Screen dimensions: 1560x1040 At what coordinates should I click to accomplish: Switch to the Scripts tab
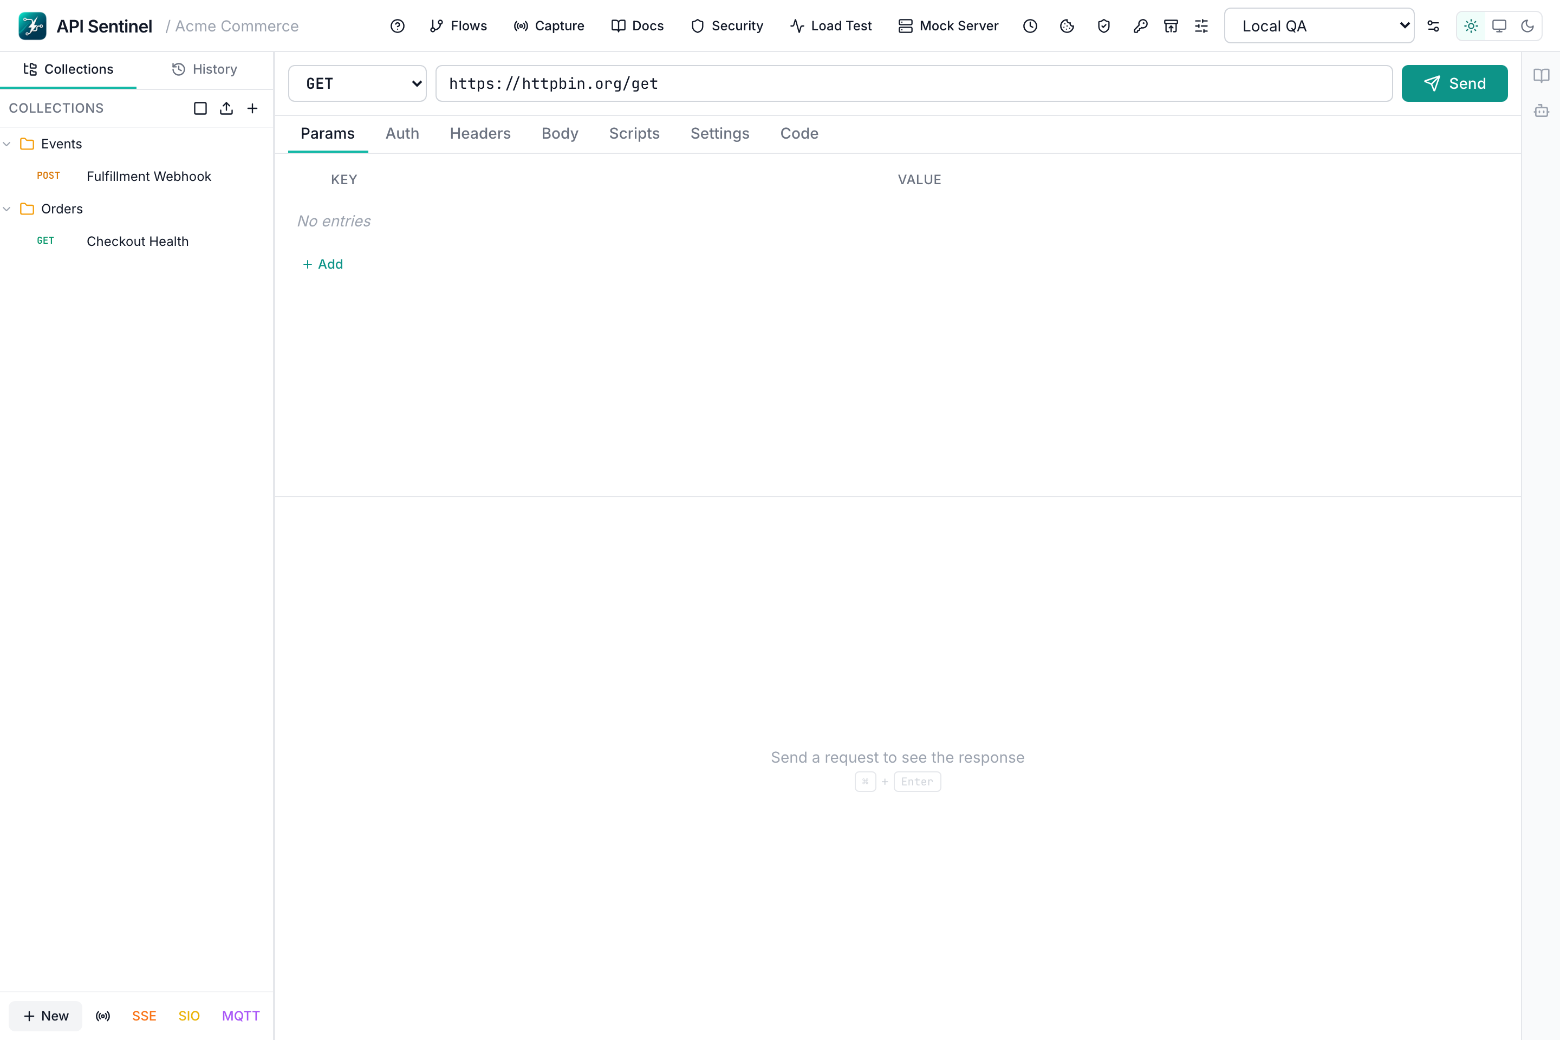pyautogui.click(x=634, y=134)
